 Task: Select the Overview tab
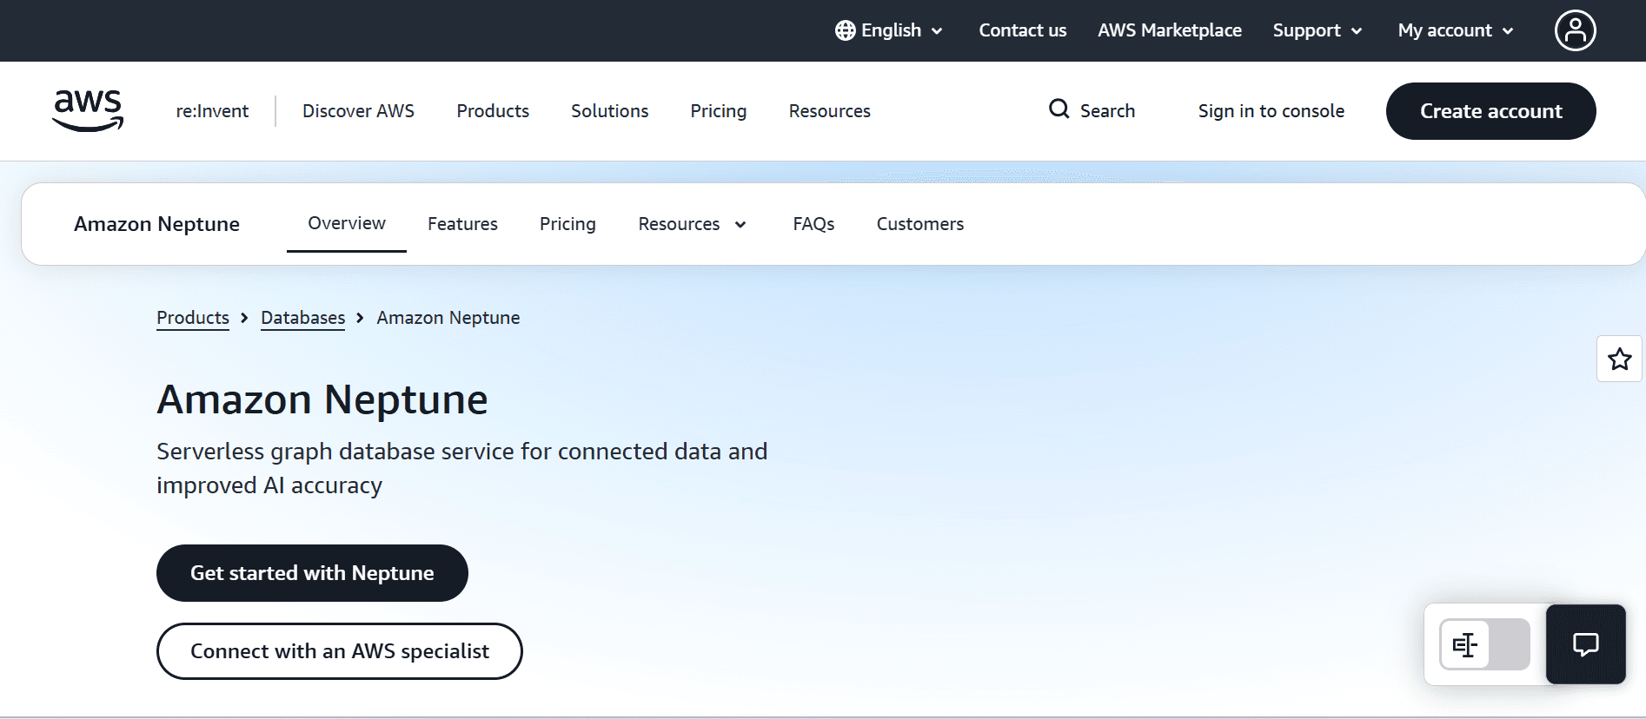point(347,223)
